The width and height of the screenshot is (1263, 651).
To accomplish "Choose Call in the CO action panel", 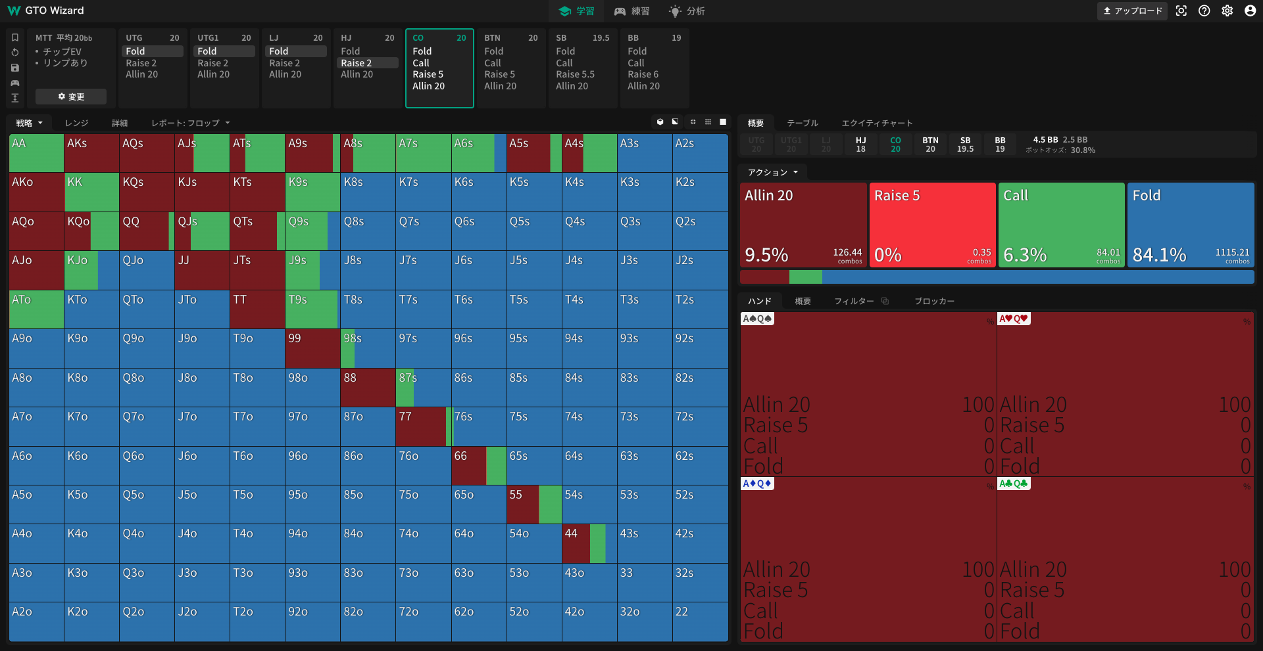I will tap(421, 63).
